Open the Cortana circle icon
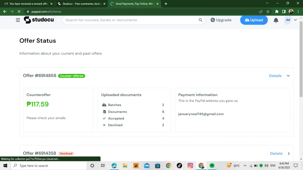The width and height of the screenshot is (303, 170). click(92, 166)
